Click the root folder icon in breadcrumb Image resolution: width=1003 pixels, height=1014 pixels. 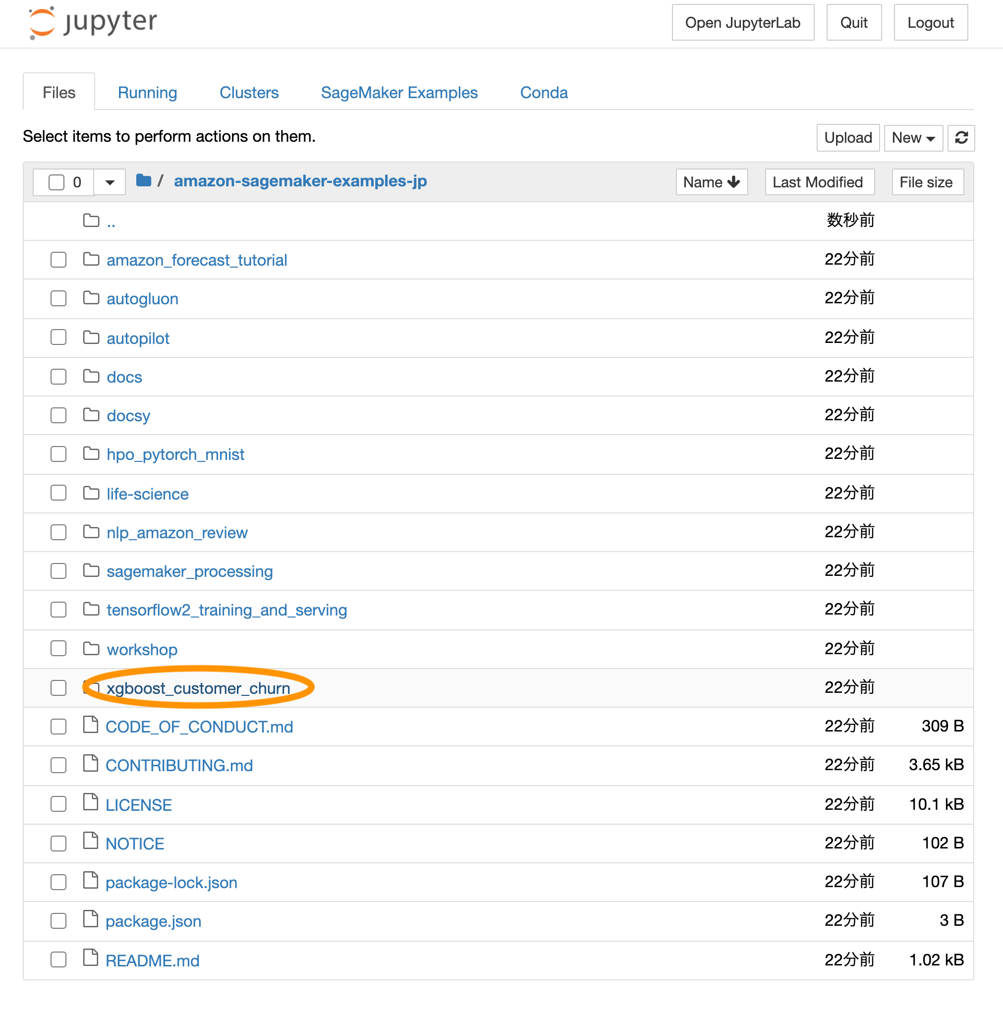click(x=144, y=181)
